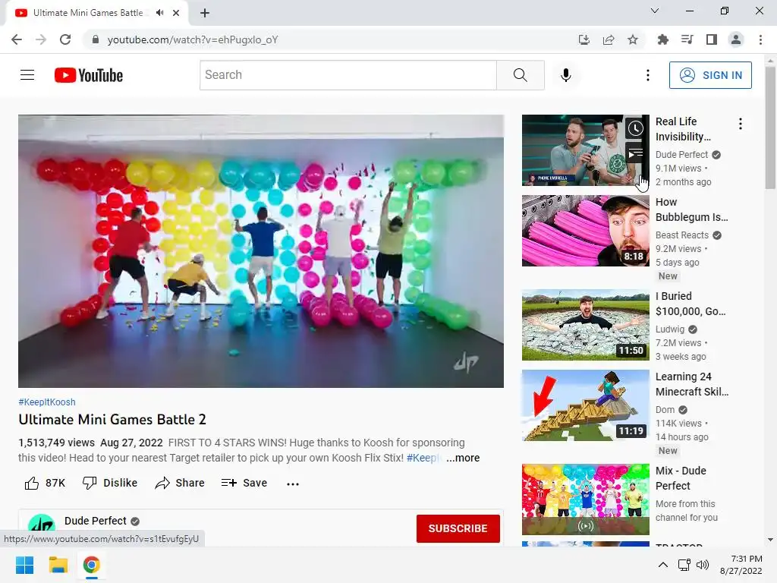The width and height of the screenshot is (777, 583).
Task: View site info via padlock icon
Action: tap(96, 39)
